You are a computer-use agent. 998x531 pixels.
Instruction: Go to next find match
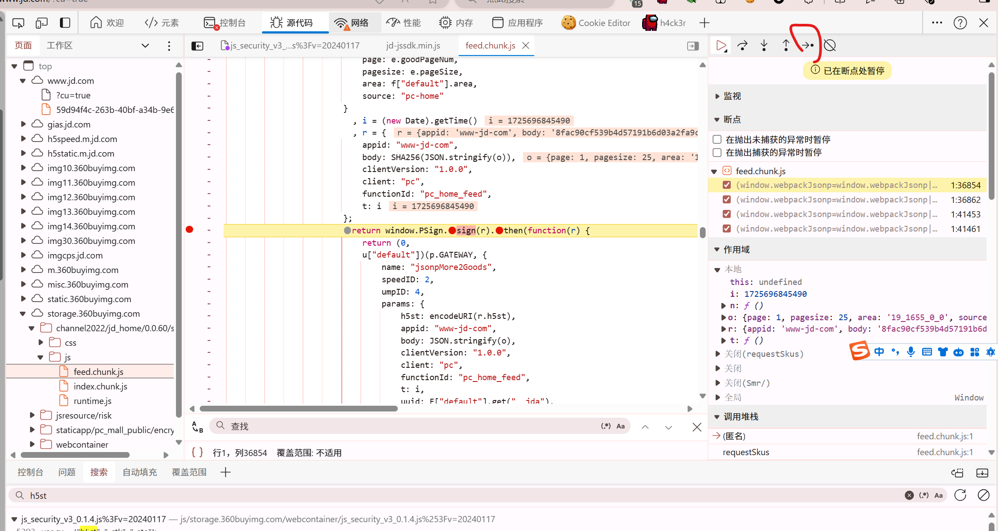[x=669, y=427]
